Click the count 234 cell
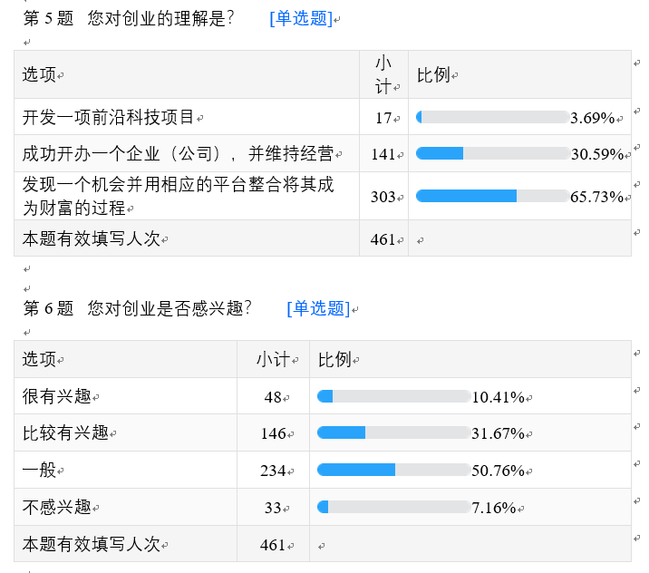 273,471
